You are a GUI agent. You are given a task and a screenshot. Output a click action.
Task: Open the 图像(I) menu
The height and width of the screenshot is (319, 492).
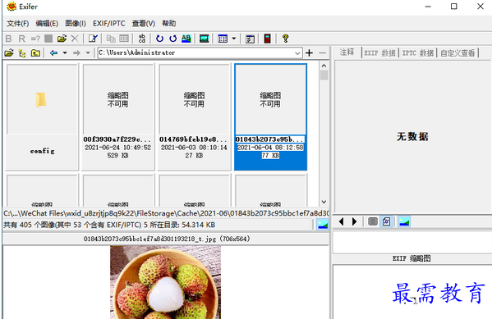[76, 24]
